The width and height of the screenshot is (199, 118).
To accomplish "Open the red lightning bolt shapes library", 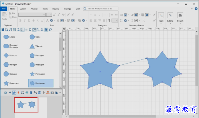I will 18,93.
